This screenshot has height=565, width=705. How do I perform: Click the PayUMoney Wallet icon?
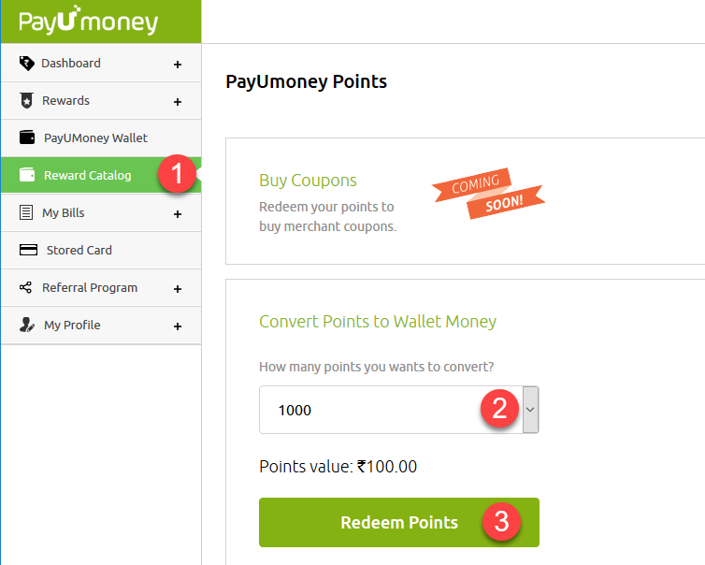click(x=27, y=138)
